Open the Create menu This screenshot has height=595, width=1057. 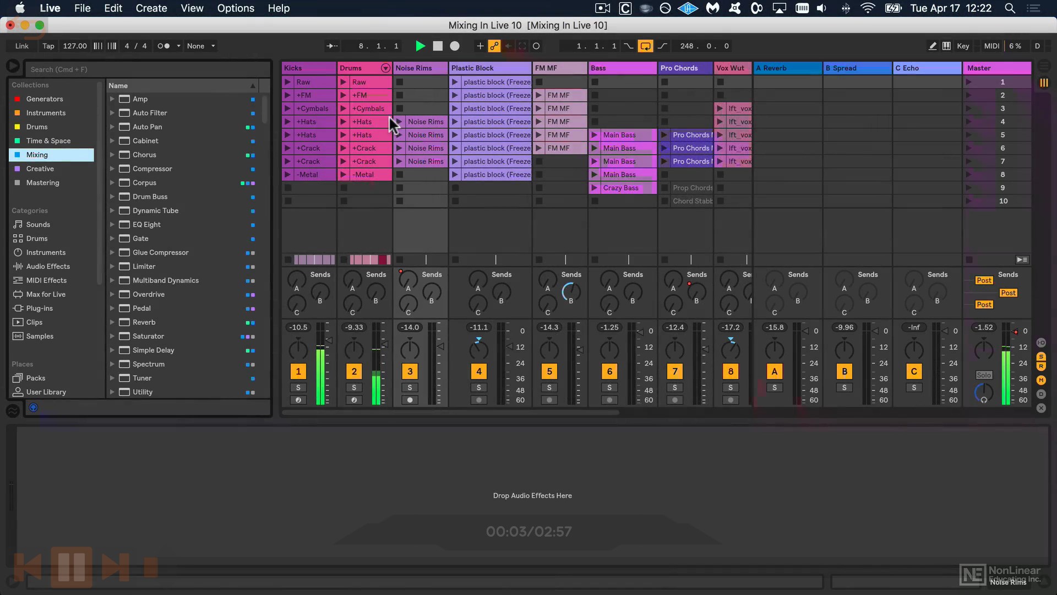(x=151, y=8)
